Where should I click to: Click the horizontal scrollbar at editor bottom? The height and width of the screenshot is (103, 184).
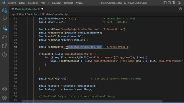tap(92, 101)
